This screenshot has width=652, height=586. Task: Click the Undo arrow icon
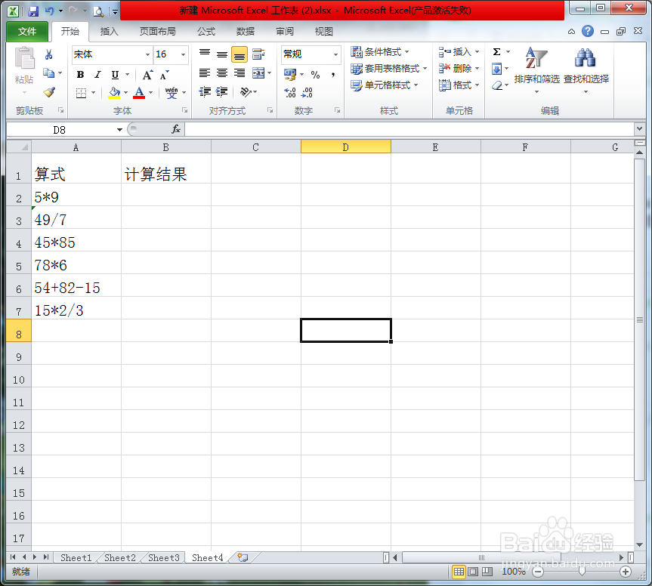tap(49, 11)
